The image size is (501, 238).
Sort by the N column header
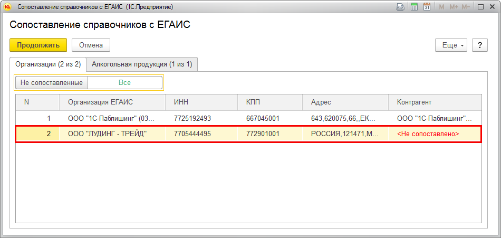coord(37,102)
